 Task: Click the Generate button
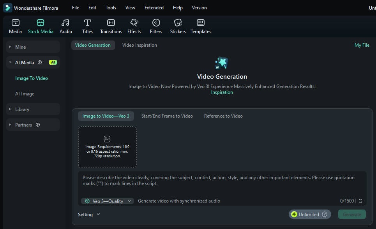point(352,214)
